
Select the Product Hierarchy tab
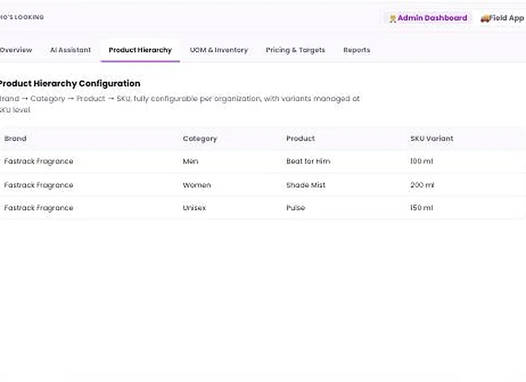[x=140, y=50]
